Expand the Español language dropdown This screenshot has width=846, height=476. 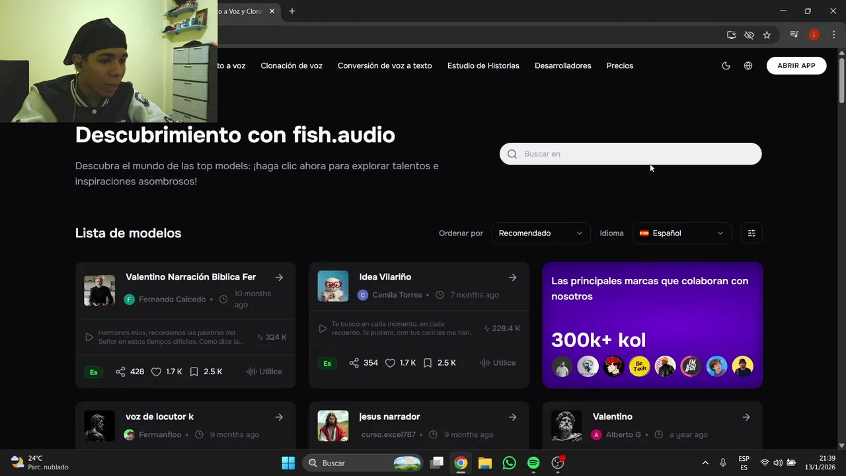[x=681, y=233]
